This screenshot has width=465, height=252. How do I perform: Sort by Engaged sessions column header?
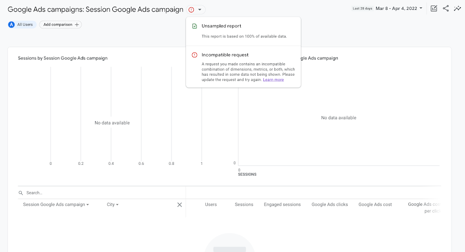[282, 205]
